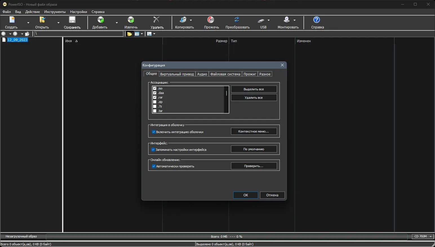
Task: Click the Имя column header
Action: pos(113,41)
